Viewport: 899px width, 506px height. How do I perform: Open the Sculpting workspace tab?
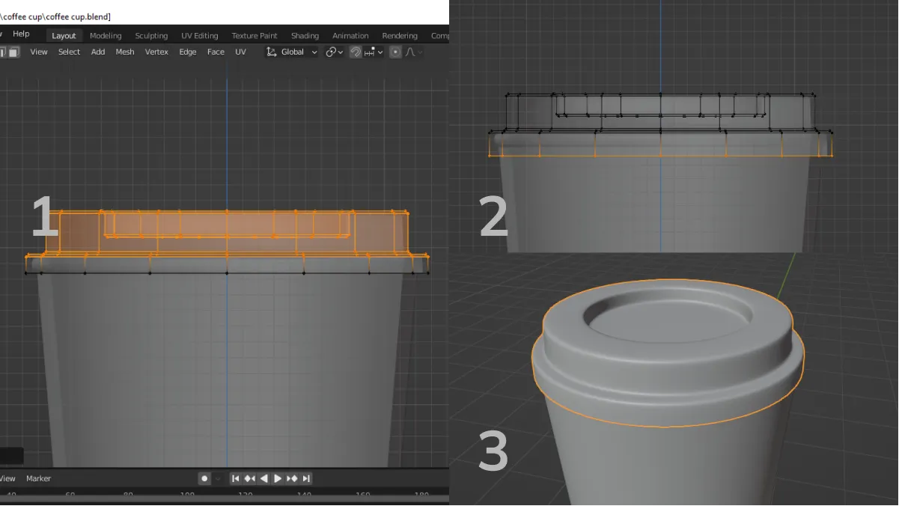[151, 36]
